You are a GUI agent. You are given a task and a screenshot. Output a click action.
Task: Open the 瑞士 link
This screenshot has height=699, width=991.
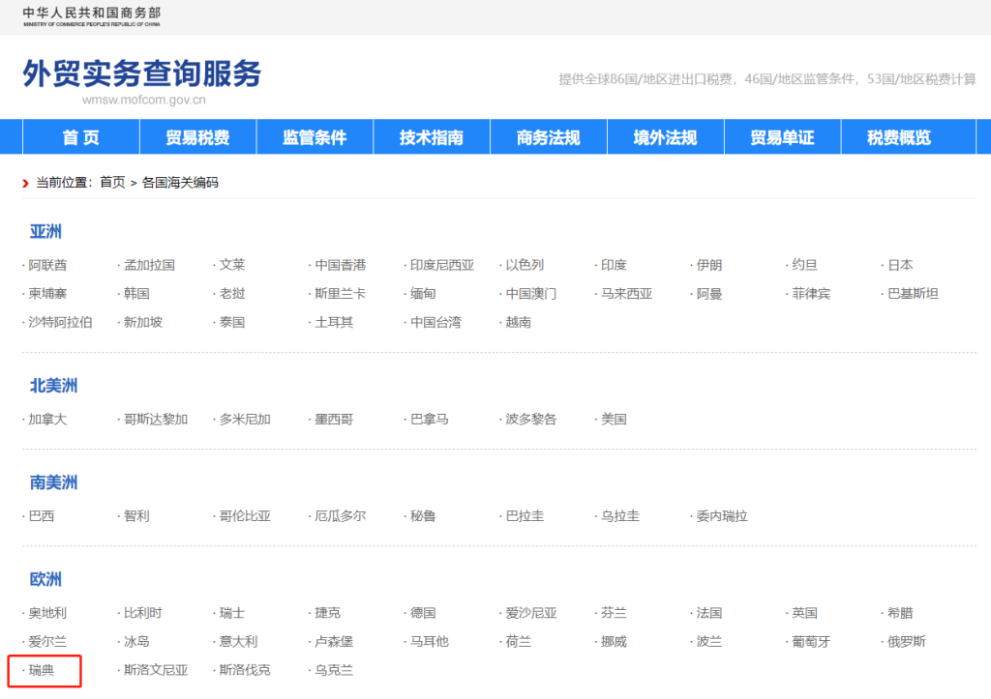[x=232, y=613]
